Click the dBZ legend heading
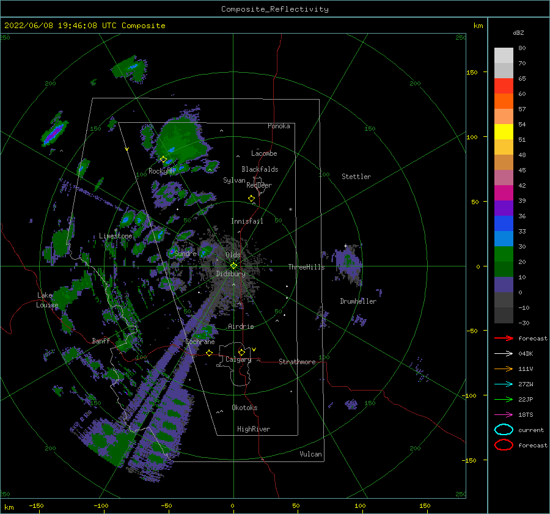 pos(518,32)
